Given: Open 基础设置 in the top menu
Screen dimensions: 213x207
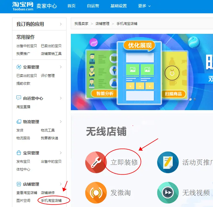Looking at the screenshot, I should (x=119, y=6).
